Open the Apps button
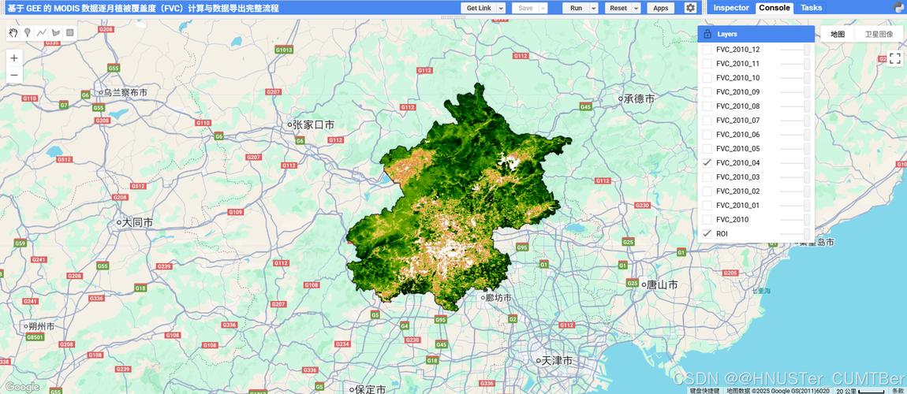This screenshot has width=907, height=394. tap(661, 8)
